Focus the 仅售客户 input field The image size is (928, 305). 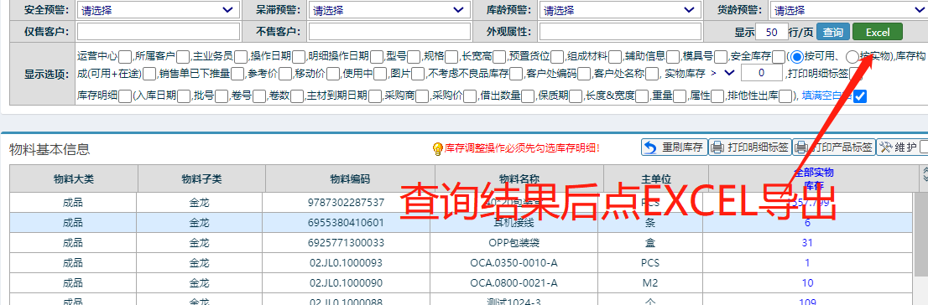point(159,31)
